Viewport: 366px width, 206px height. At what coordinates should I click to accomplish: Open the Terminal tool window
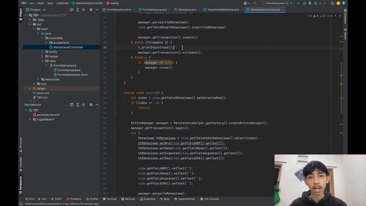click(x=109, y=199)
